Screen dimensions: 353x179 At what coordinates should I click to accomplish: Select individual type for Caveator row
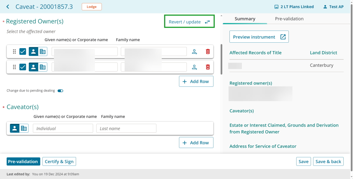click(15, 128)
